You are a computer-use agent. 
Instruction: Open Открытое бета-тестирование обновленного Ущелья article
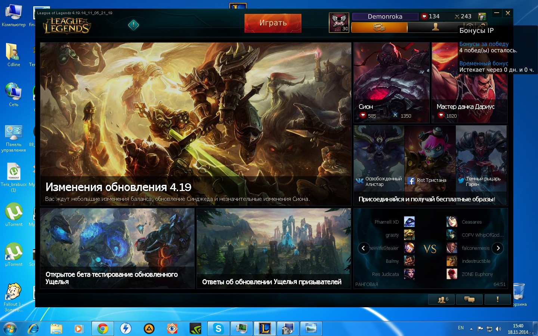[117, 248]
